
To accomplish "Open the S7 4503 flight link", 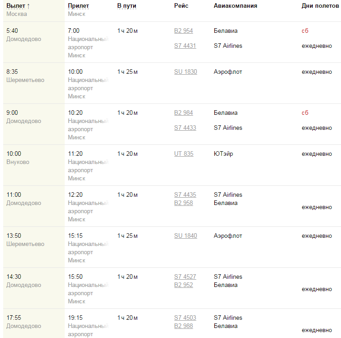I will pos(185,318).
